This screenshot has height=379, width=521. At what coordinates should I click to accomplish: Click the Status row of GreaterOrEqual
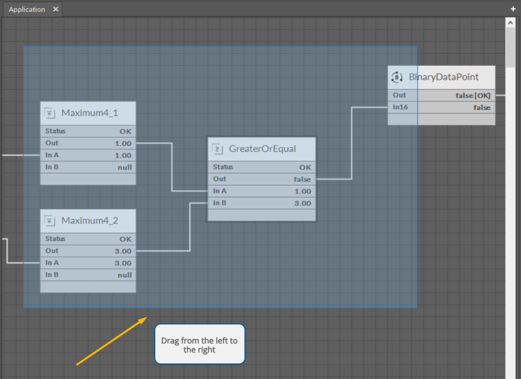point(262,167)
